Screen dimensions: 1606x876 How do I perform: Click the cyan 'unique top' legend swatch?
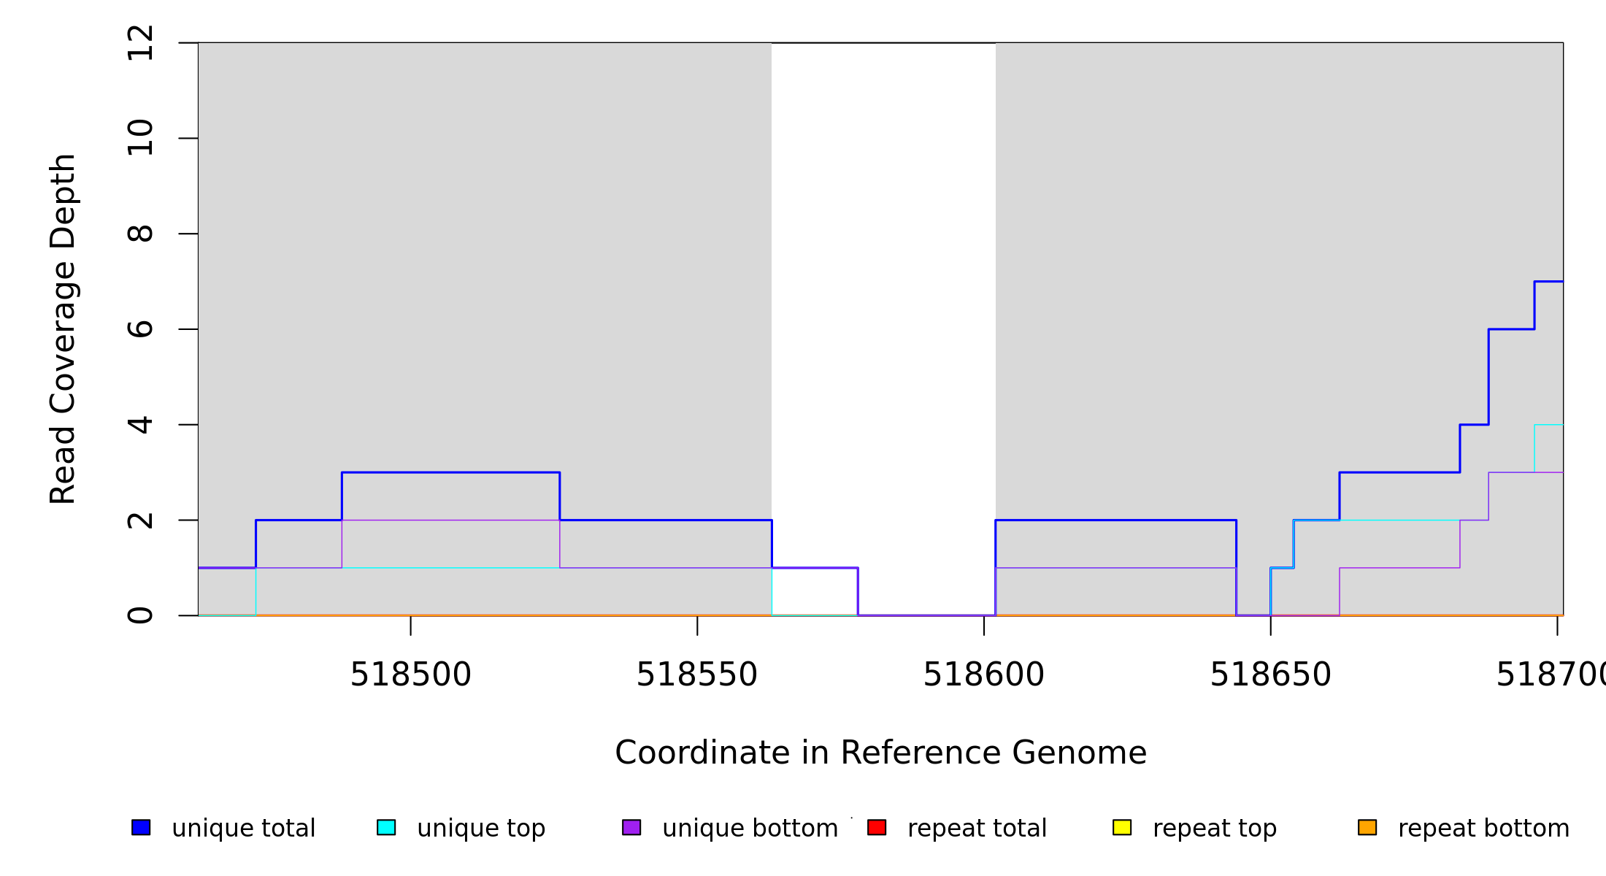click(x=386, y=827)
